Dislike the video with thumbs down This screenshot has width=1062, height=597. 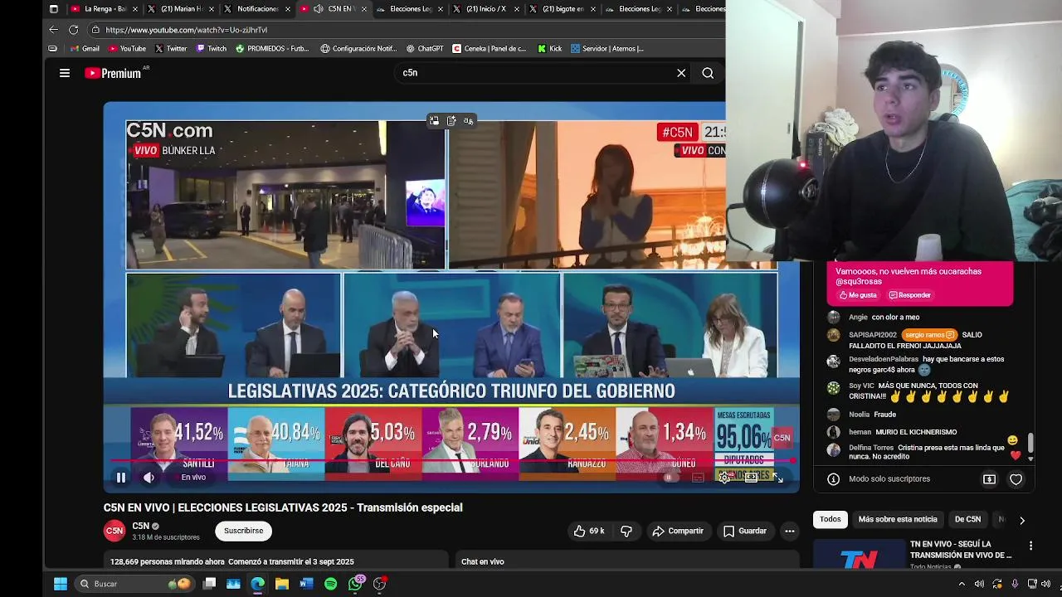coord(626,531)
